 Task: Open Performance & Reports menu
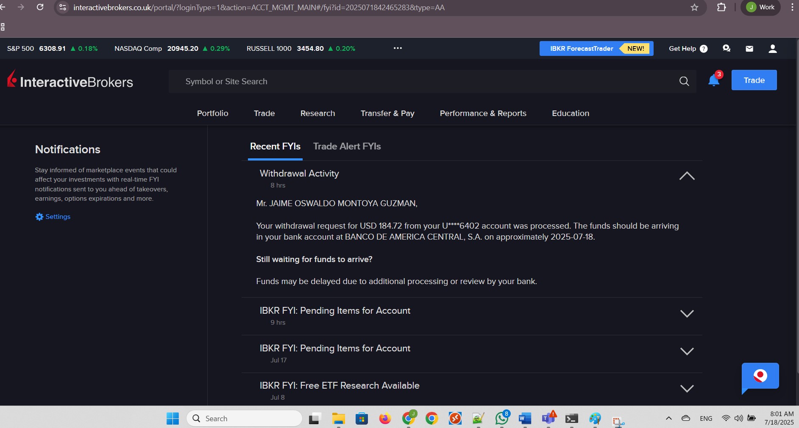[483, 113]
